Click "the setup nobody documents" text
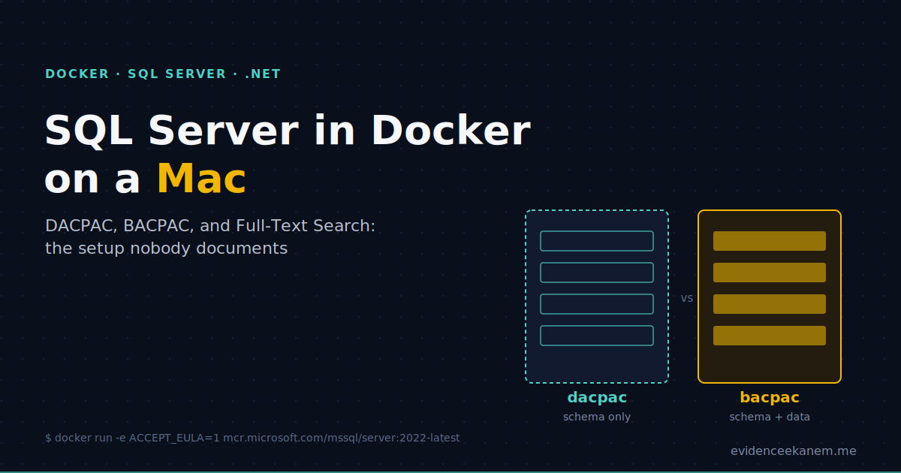The image size is (901, 473). point(166,248)
